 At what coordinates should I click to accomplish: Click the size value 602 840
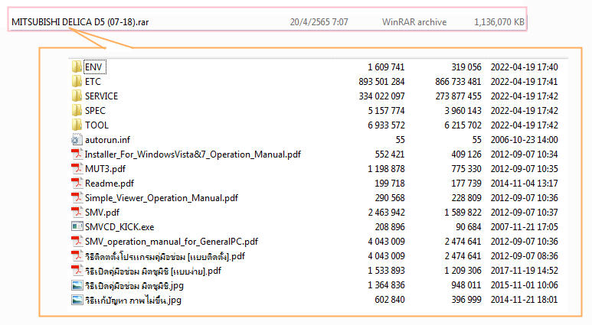(390, 300)
